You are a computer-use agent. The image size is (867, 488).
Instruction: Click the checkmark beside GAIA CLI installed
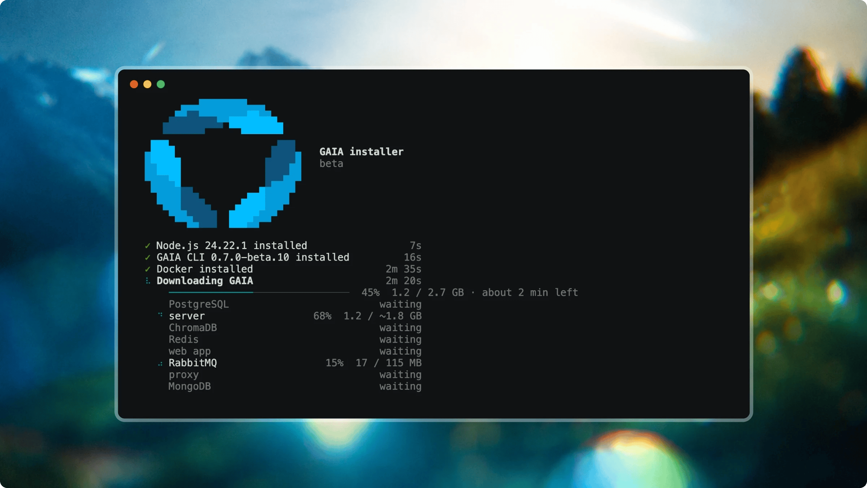pyautogui.click(x=147, y=257)
